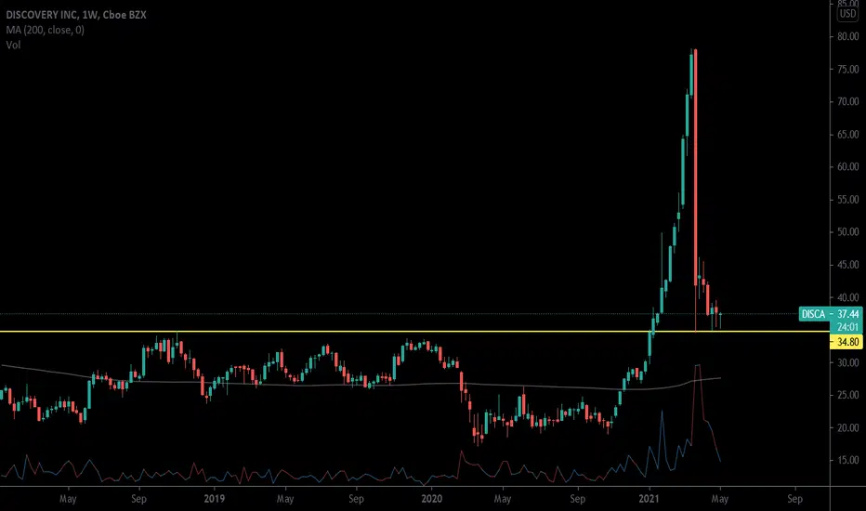Click the 65.00 price axis label
Image resolution: width=866 pixels, height=511 pixels.
847,134
